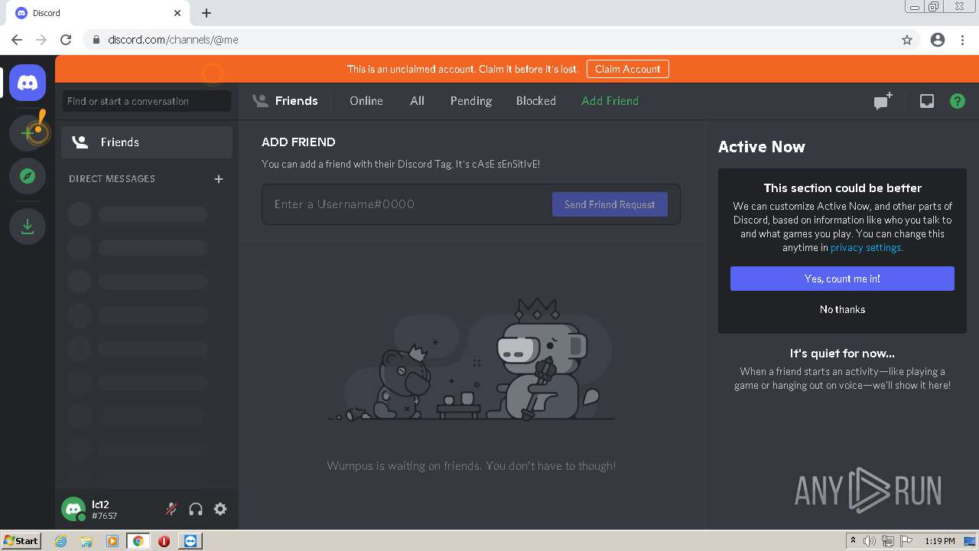This screenshot has width=979, height=551.
Task: Click the 1:19 PM system clock
Action: pos(940,541)
